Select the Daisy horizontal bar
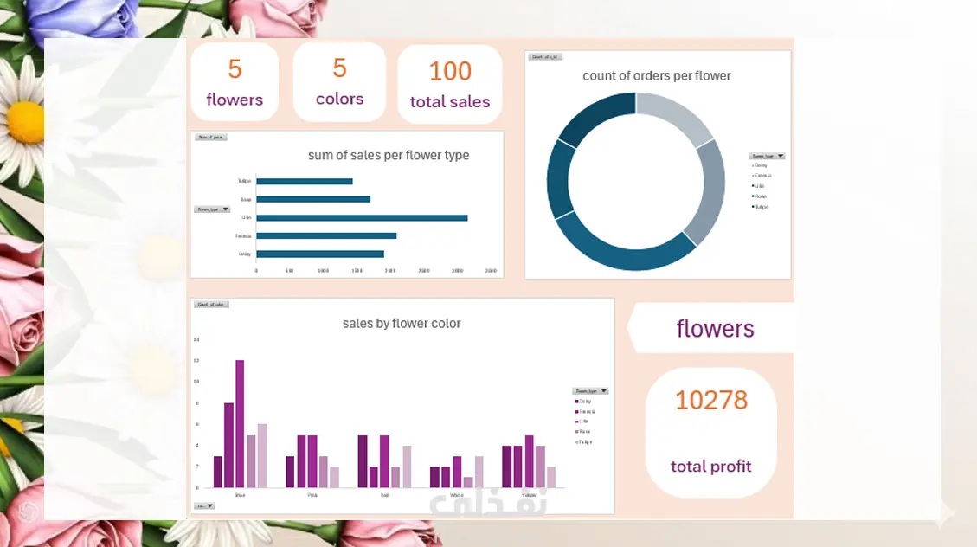977x547 pixels. tap(320, 254)
